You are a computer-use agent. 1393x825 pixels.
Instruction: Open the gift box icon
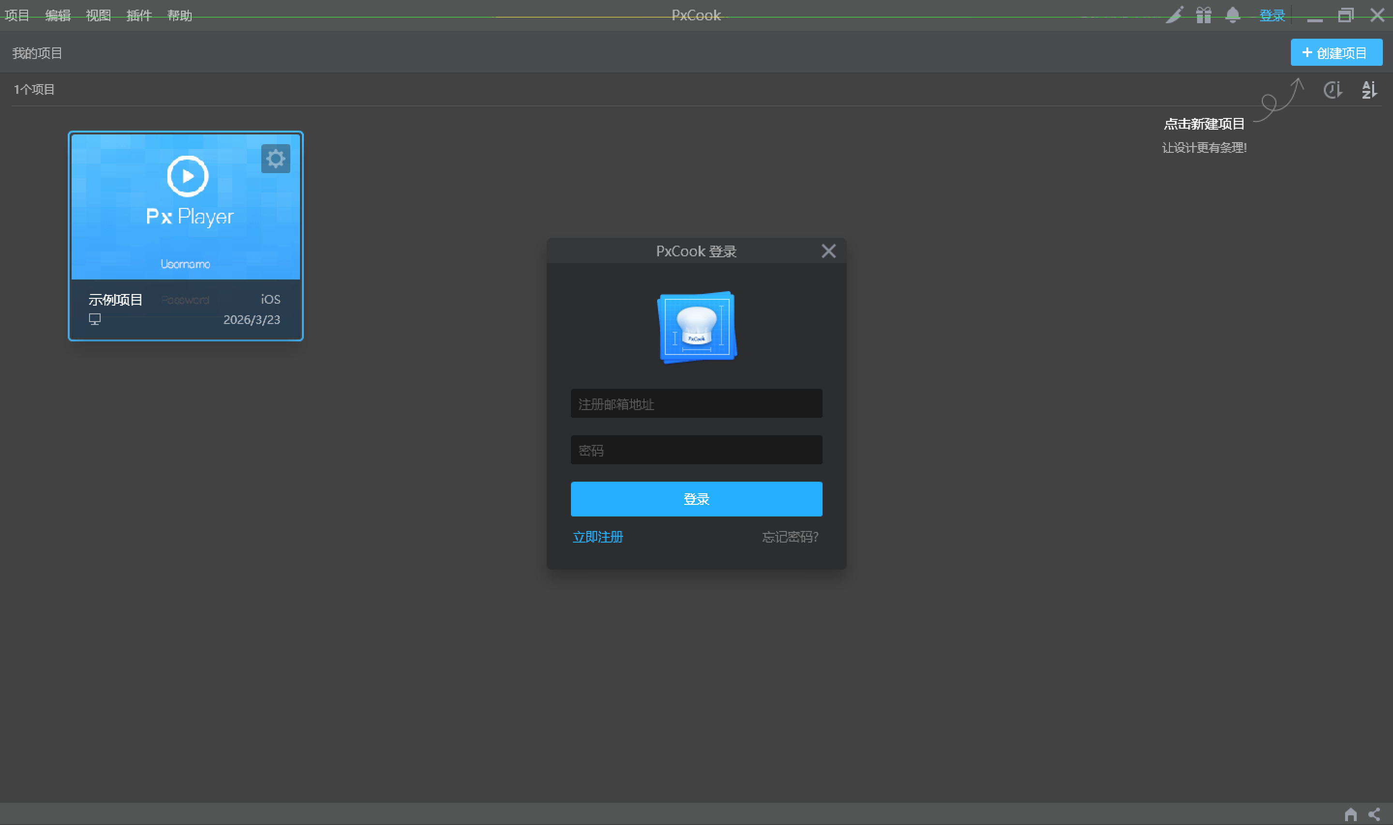(x=1203, y=15)
